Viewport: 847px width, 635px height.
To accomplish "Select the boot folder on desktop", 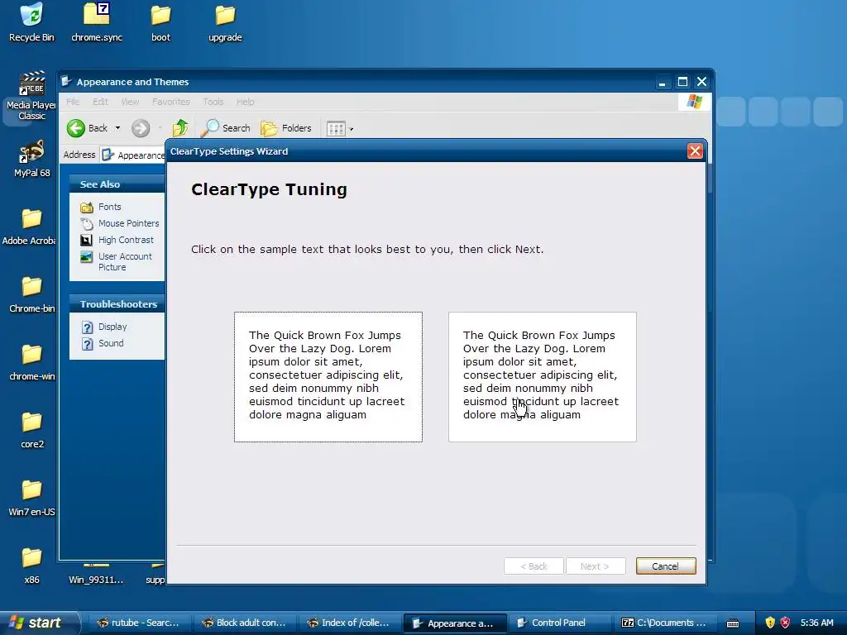I will click(x=160, y=22).
